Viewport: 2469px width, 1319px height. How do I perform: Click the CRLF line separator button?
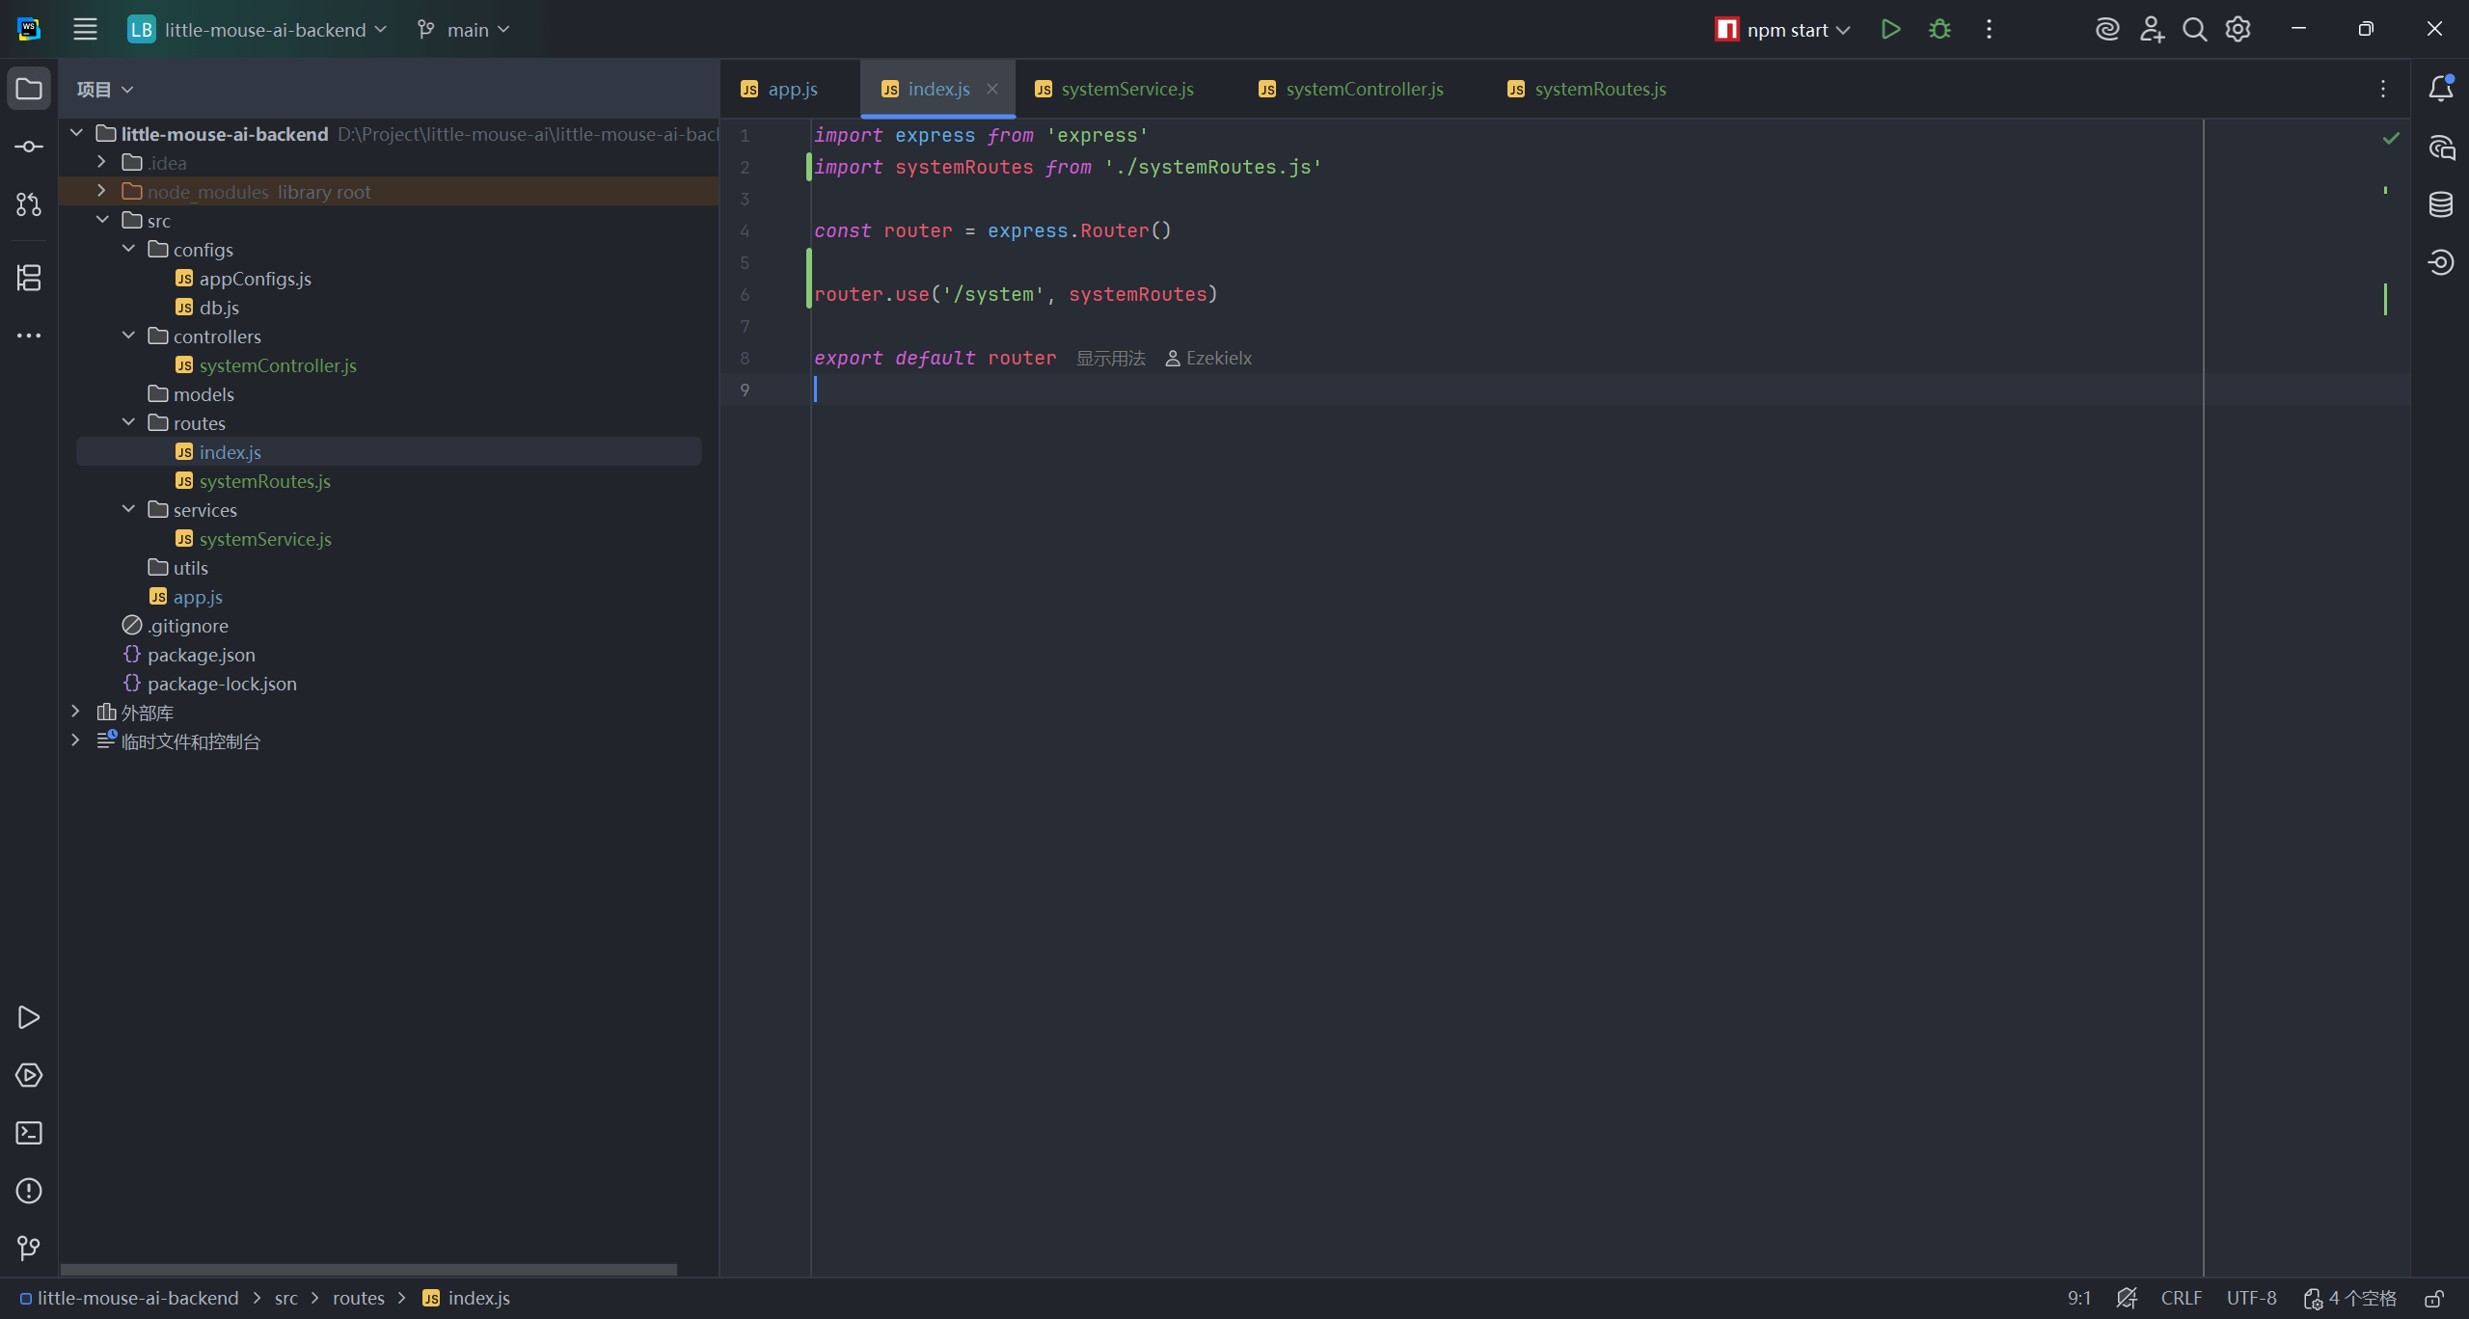(2181, 1299)
